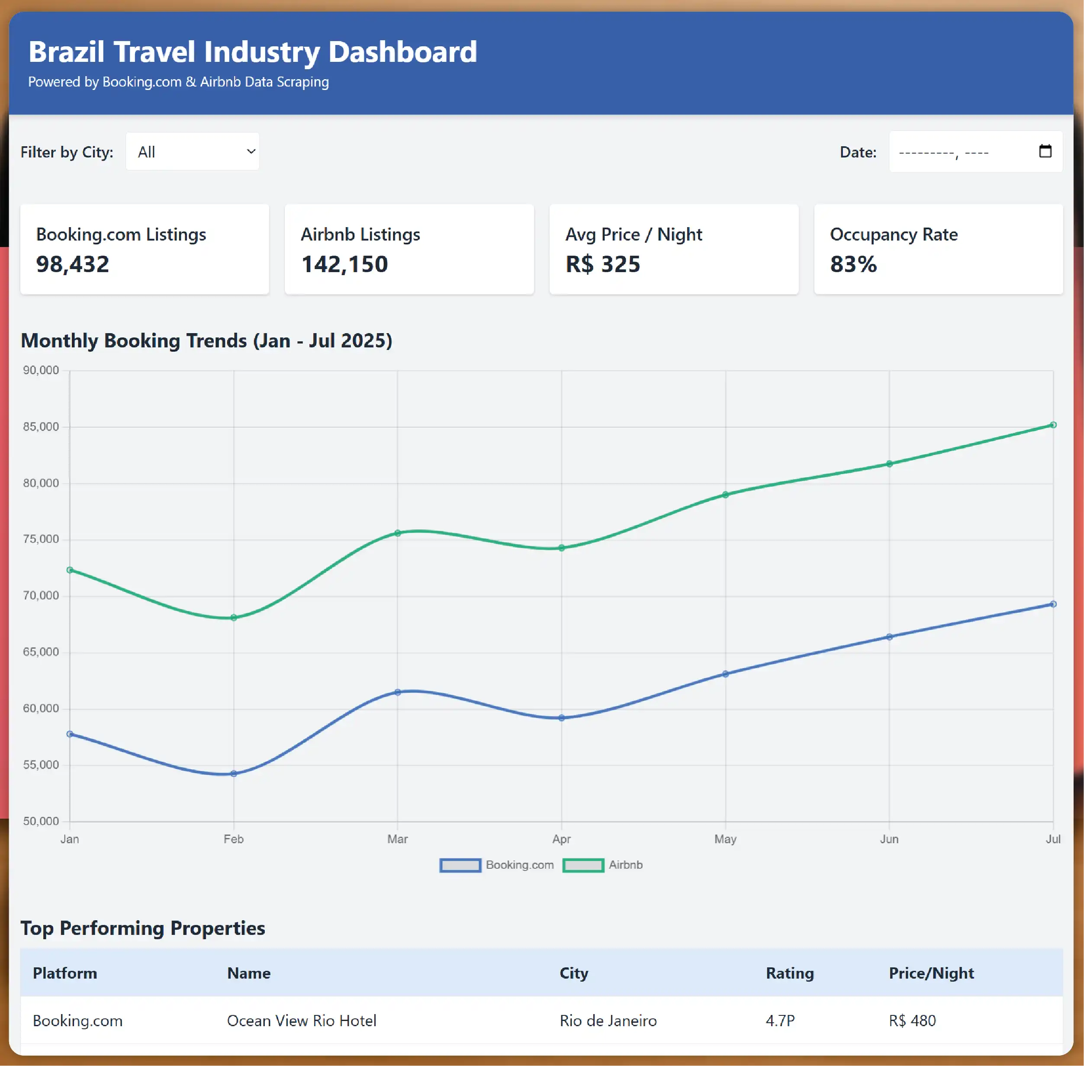Select the Booking.com Listings card
Viewport: 1084px width, 1066px height.
coord(145,249)
